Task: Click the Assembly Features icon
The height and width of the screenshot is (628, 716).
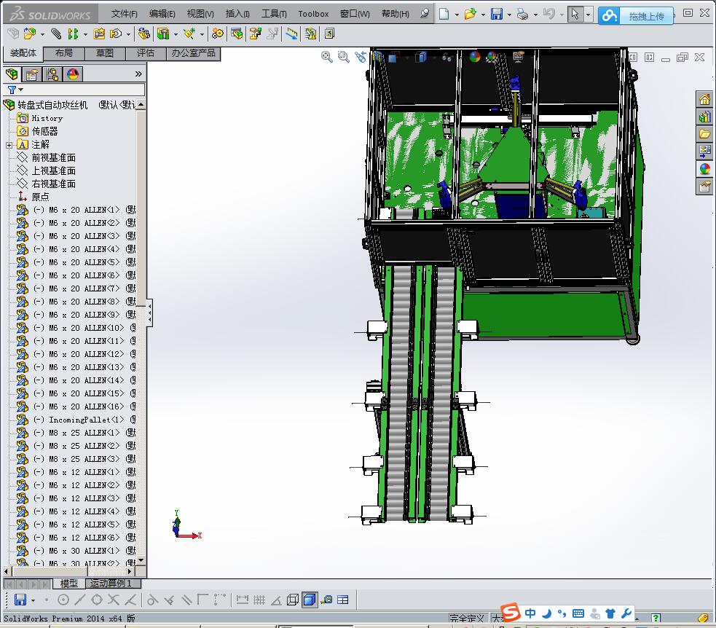Action: tap(163, 34)
